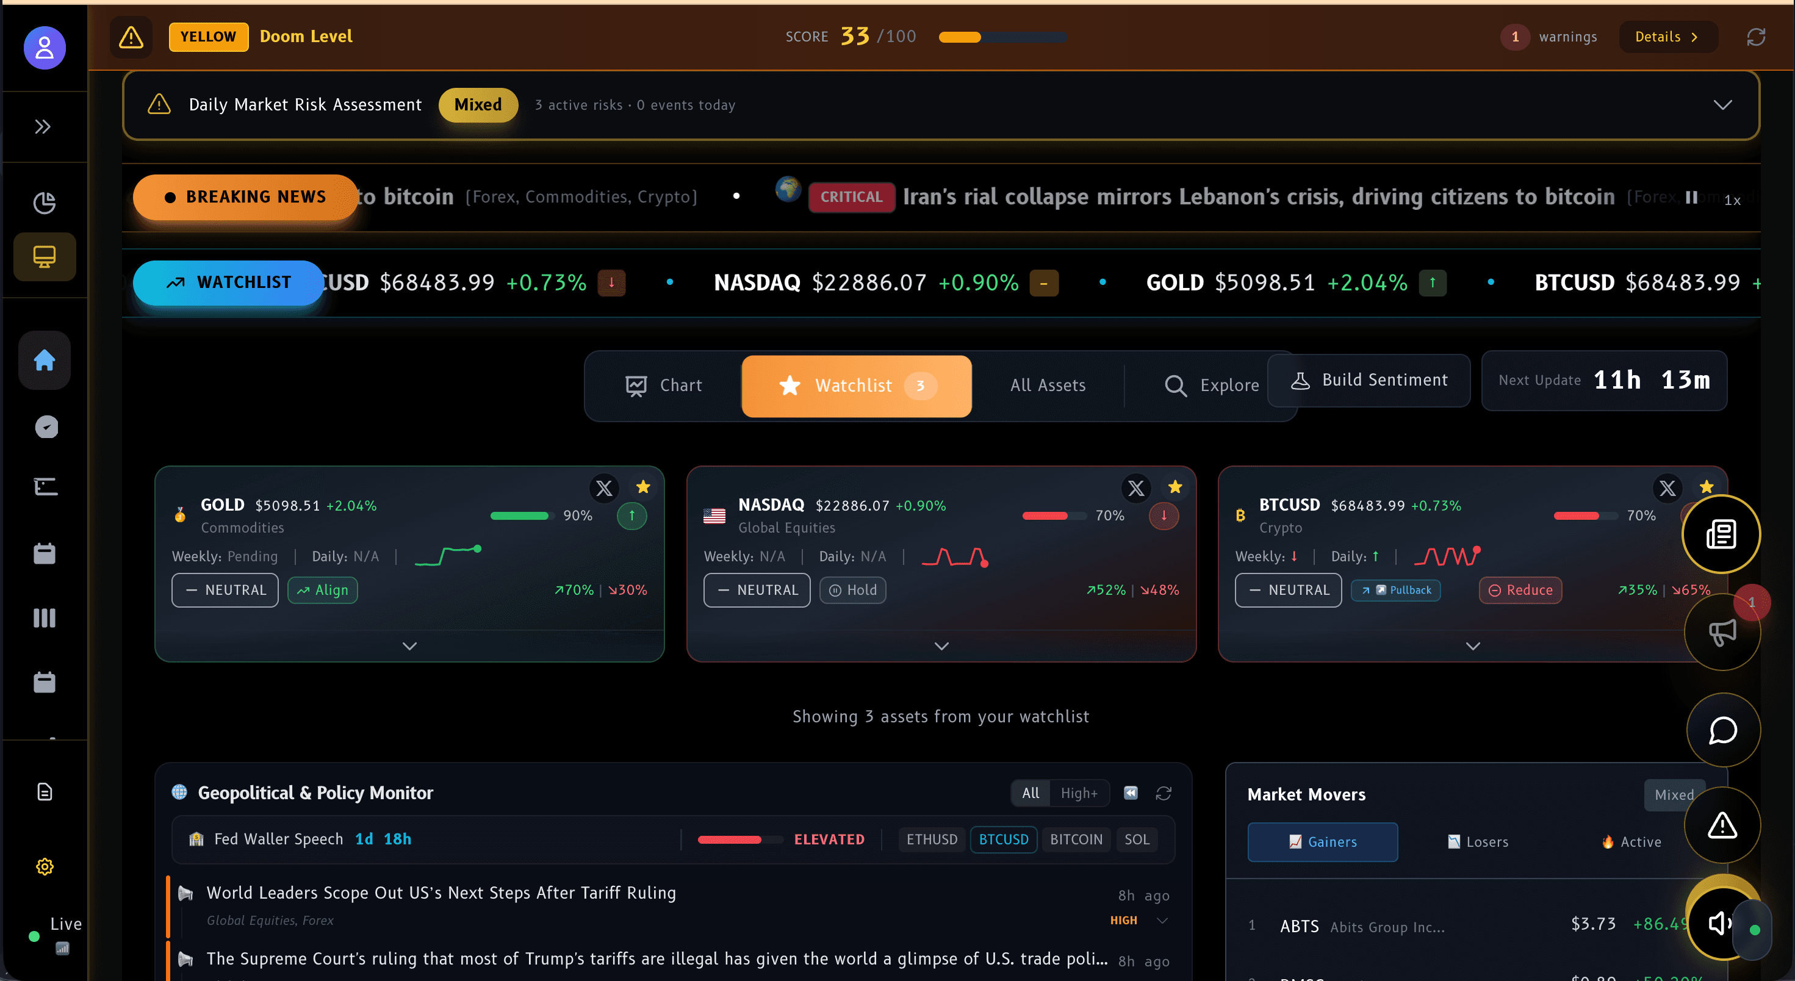
Task: Collapse the HIGH tariff ruling news item
Action: 1162,921
